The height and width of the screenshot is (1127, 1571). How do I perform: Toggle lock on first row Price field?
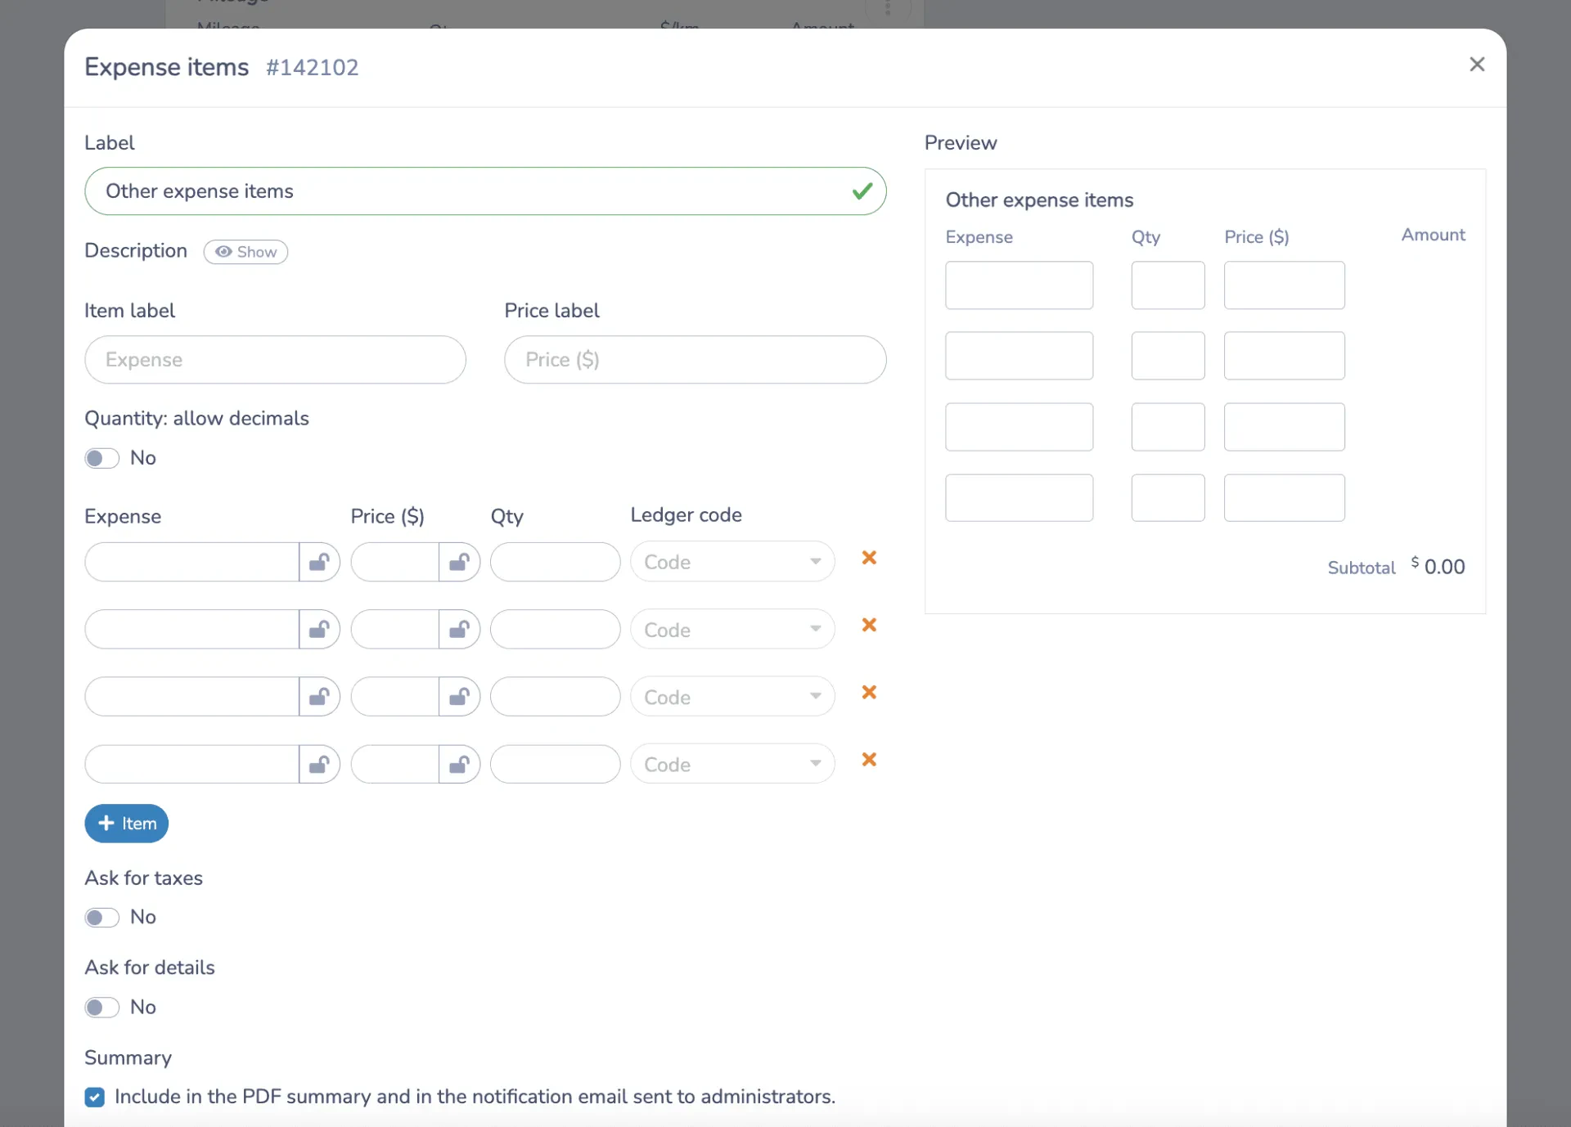(x=459, y=562)
